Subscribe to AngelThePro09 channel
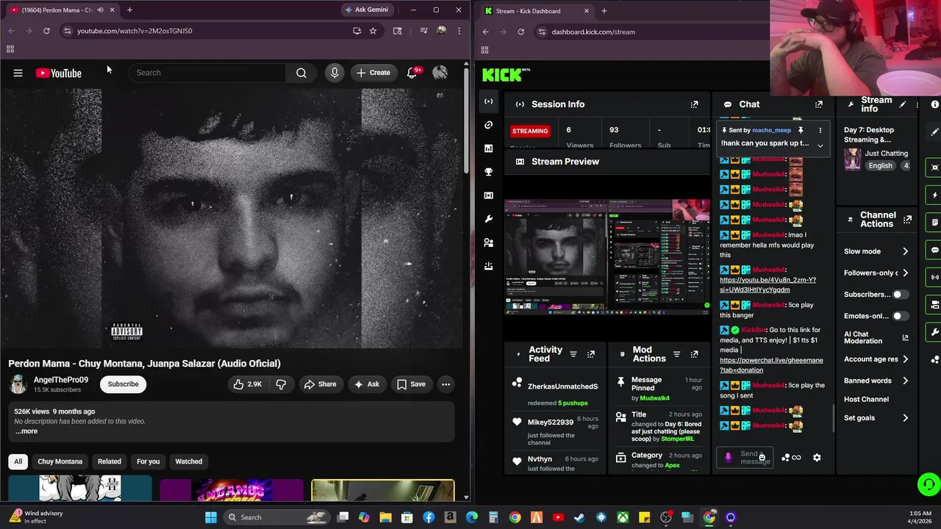 (x=123, y=384)
